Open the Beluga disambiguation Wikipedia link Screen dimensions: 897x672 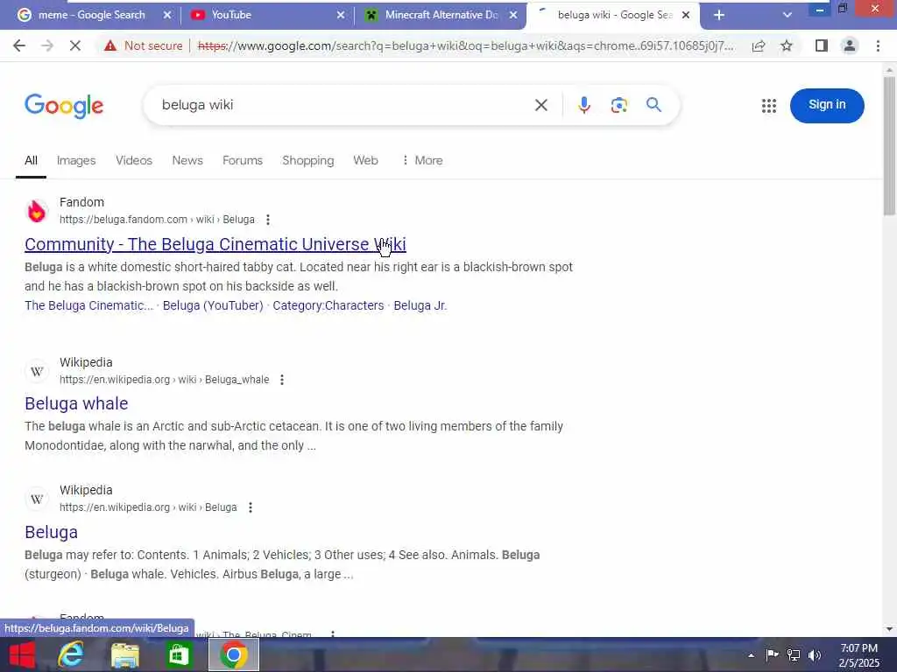tap(51, 532)
